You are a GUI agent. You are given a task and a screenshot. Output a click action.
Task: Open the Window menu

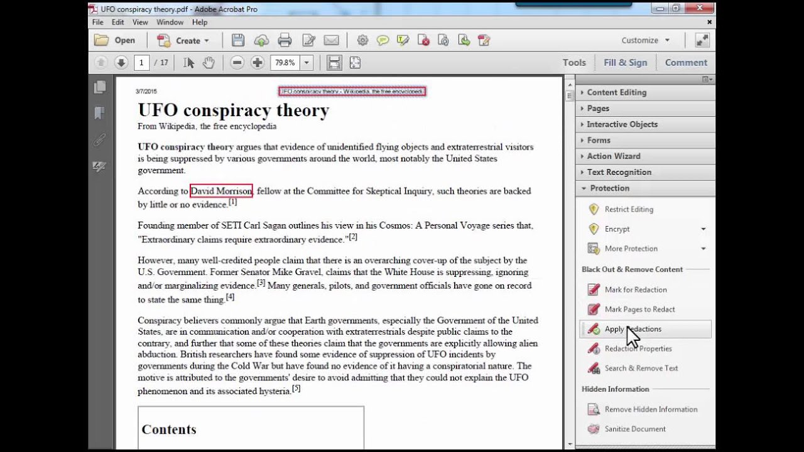pos(170,22)
